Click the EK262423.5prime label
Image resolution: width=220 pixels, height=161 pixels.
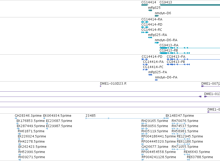[32, 147]
